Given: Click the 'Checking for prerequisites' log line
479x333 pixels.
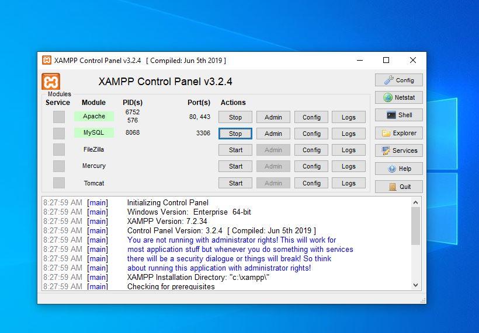Looking at the screenshot, I should coord(171,286).
